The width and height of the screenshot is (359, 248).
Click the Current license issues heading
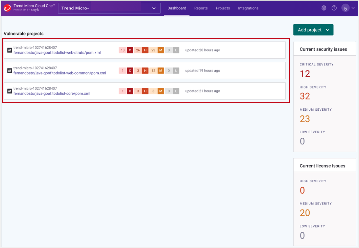[x=322, y=166]
